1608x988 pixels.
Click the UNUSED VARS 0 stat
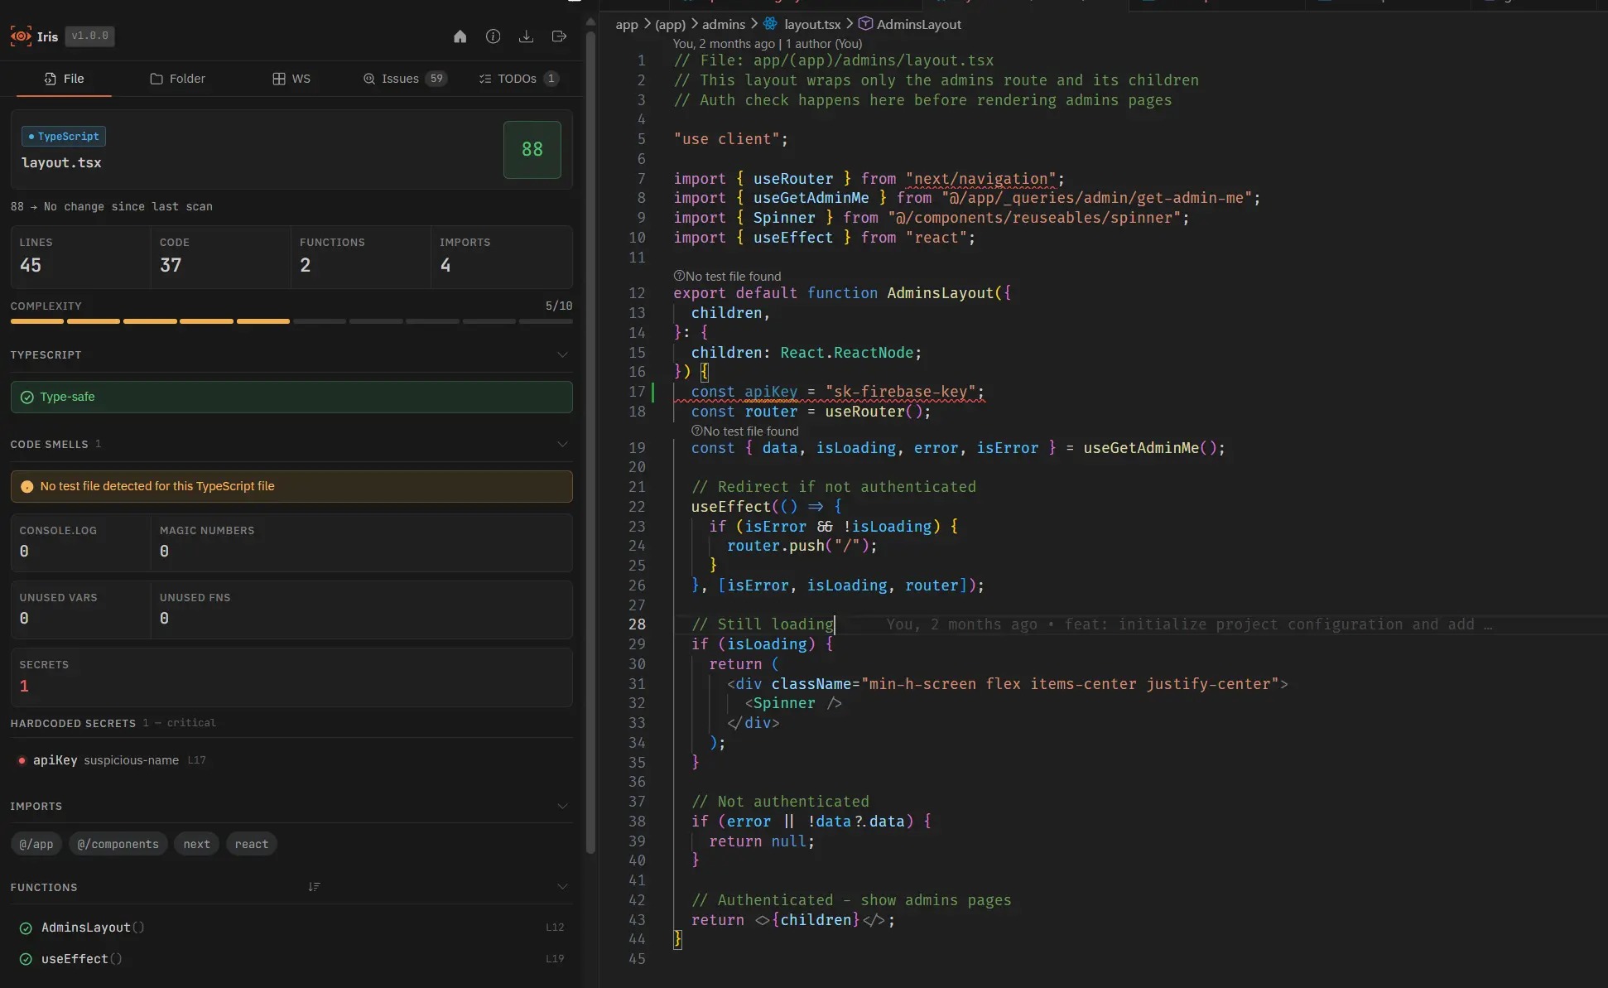tap(80, 610)
